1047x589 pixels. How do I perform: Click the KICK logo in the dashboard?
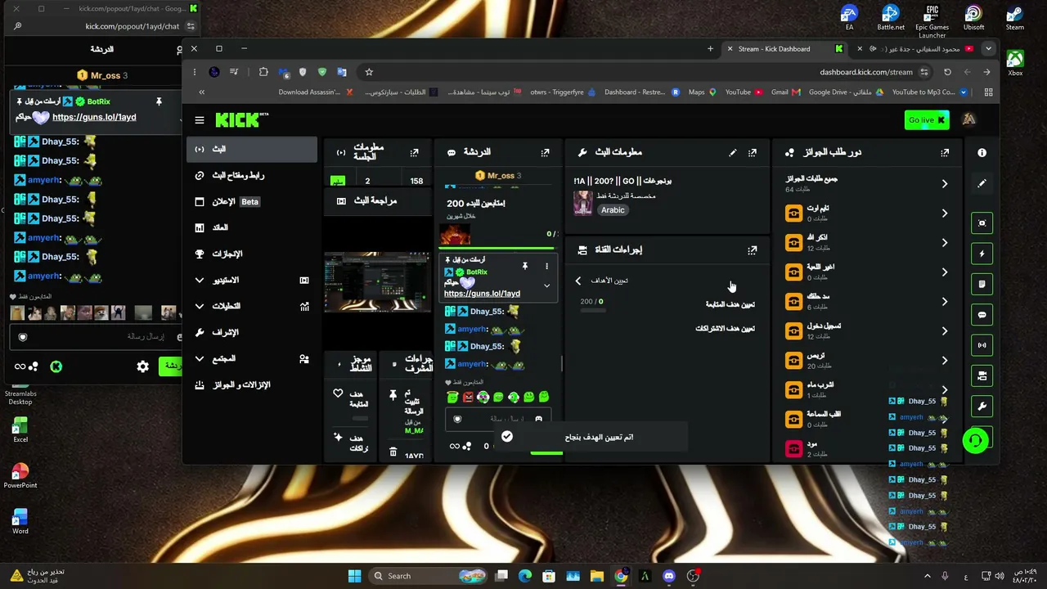[x=241, y=120]
